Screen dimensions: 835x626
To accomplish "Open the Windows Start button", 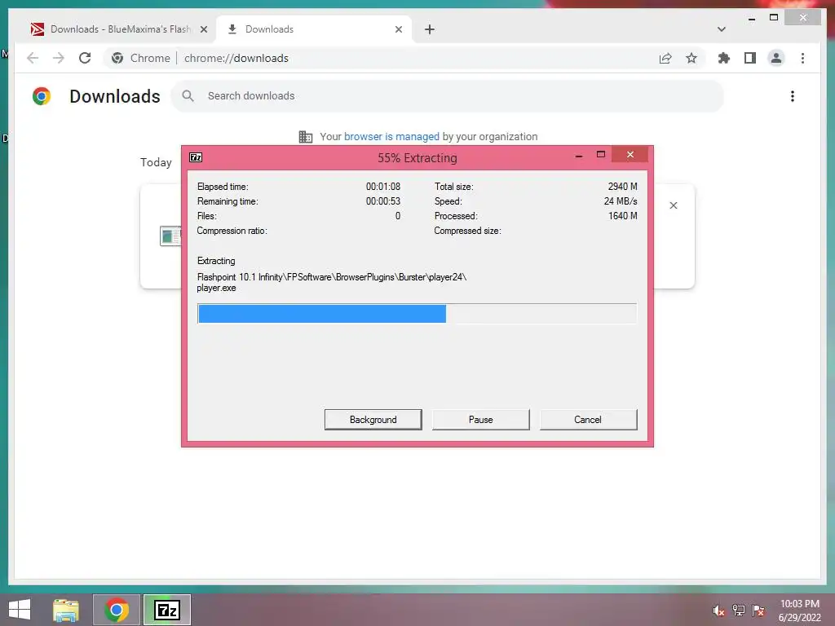I will 20,610.
